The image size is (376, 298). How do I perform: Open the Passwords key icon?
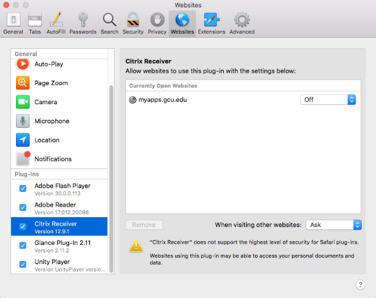[83, 20]
